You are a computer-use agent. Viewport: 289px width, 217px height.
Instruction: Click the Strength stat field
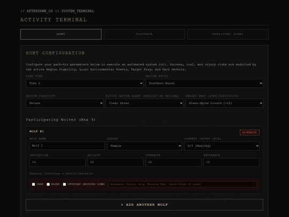(x=173, y=162)
